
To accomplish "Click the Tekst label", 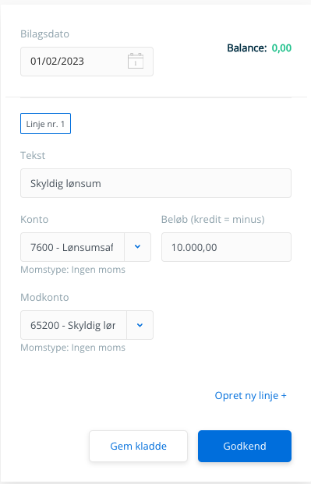I will point(33,155).
